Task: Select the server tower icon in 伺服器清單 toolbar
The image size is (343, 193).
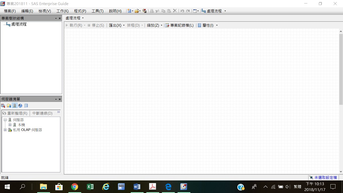Action: 15,106
